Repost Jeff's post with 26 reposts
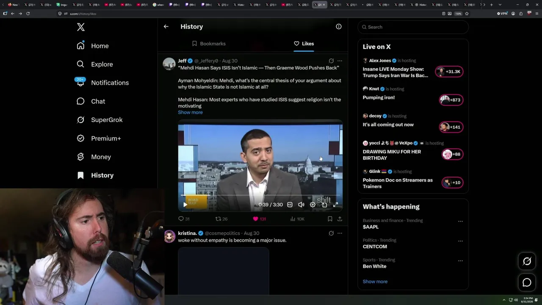 [x=221, y=219]
